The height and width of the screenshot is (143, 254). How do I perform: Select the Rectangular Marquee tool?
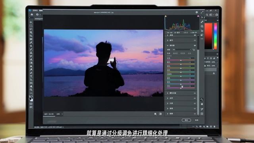coord(31,25)
